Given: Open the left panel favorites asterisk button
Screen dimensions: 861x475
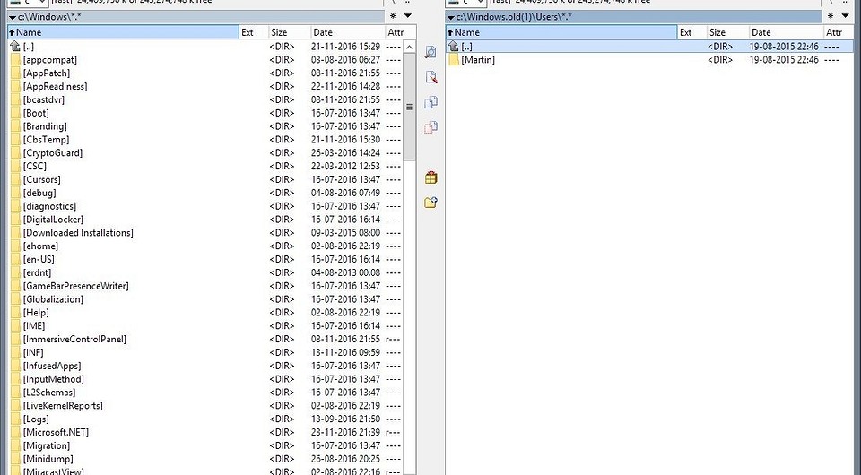Looking at the screenshot, I should click(x=393, y=16).
